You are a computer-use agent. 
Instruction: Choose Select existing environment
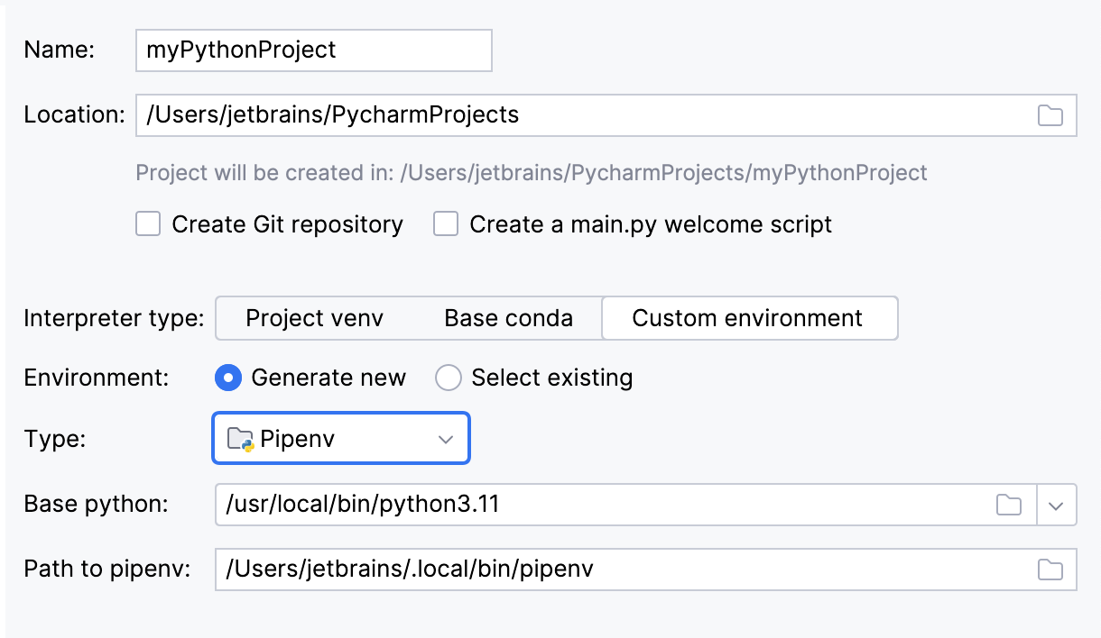click(449, 378)
